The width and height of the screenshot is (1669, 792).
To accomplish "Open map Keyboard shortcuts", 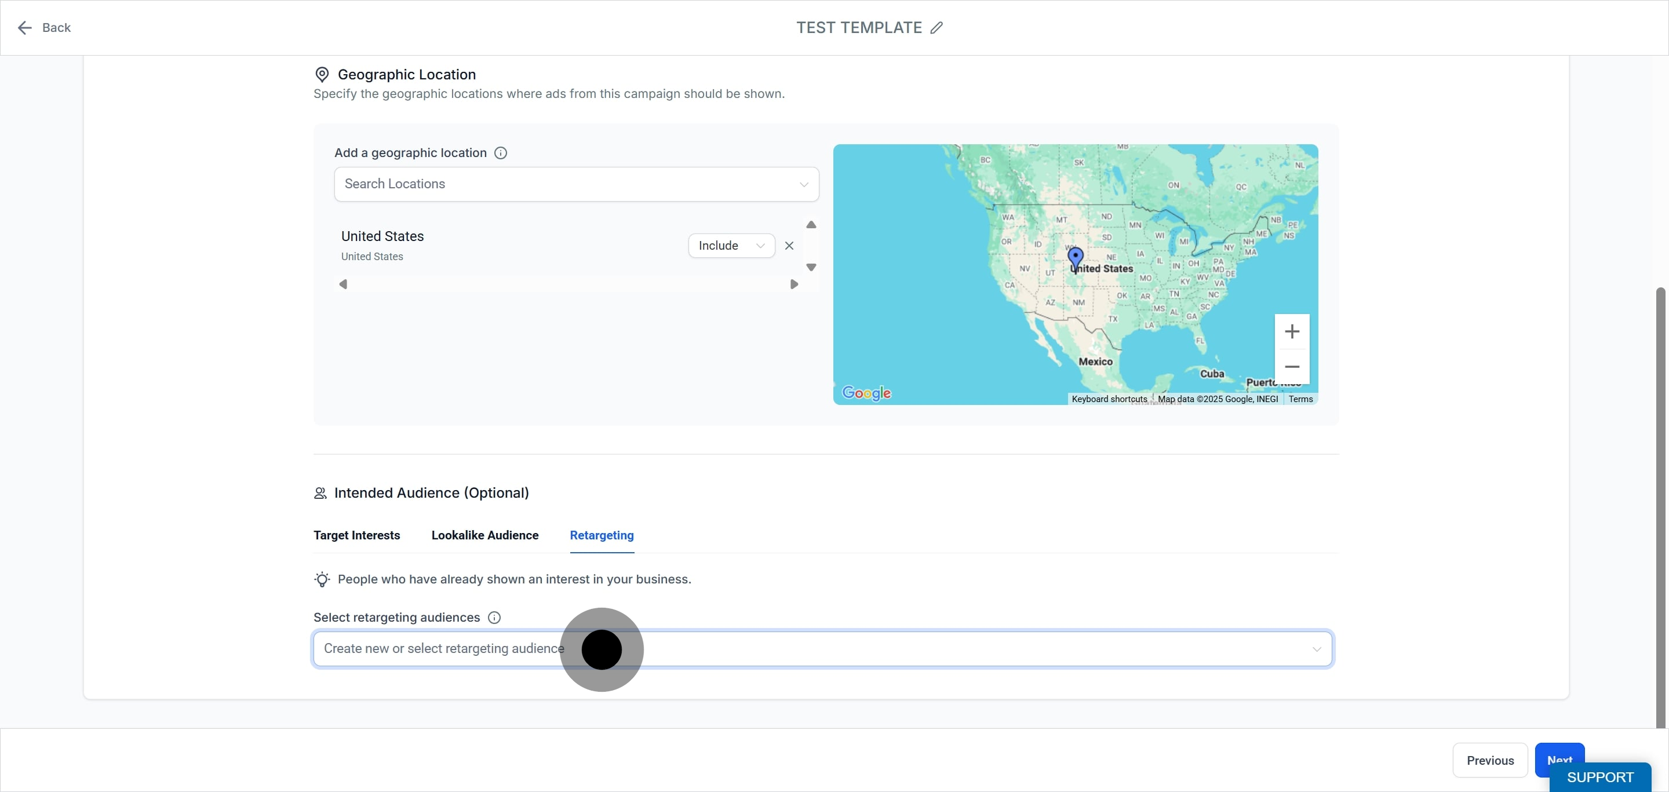I will (1109, 399).
